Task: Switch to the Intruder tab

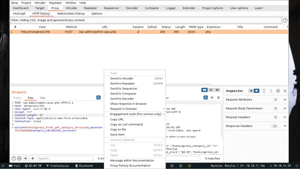Action: pos(71,8)
